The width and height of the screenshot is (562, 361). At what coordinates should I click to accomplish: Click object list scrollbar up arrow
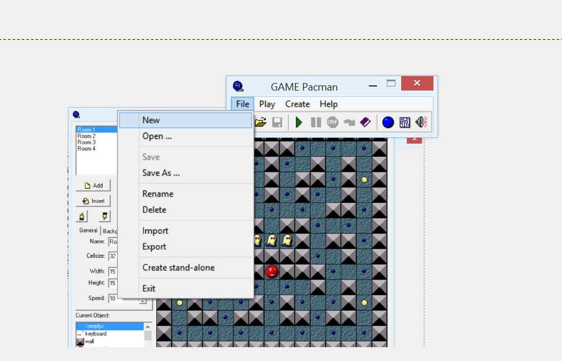pos(148,326)
